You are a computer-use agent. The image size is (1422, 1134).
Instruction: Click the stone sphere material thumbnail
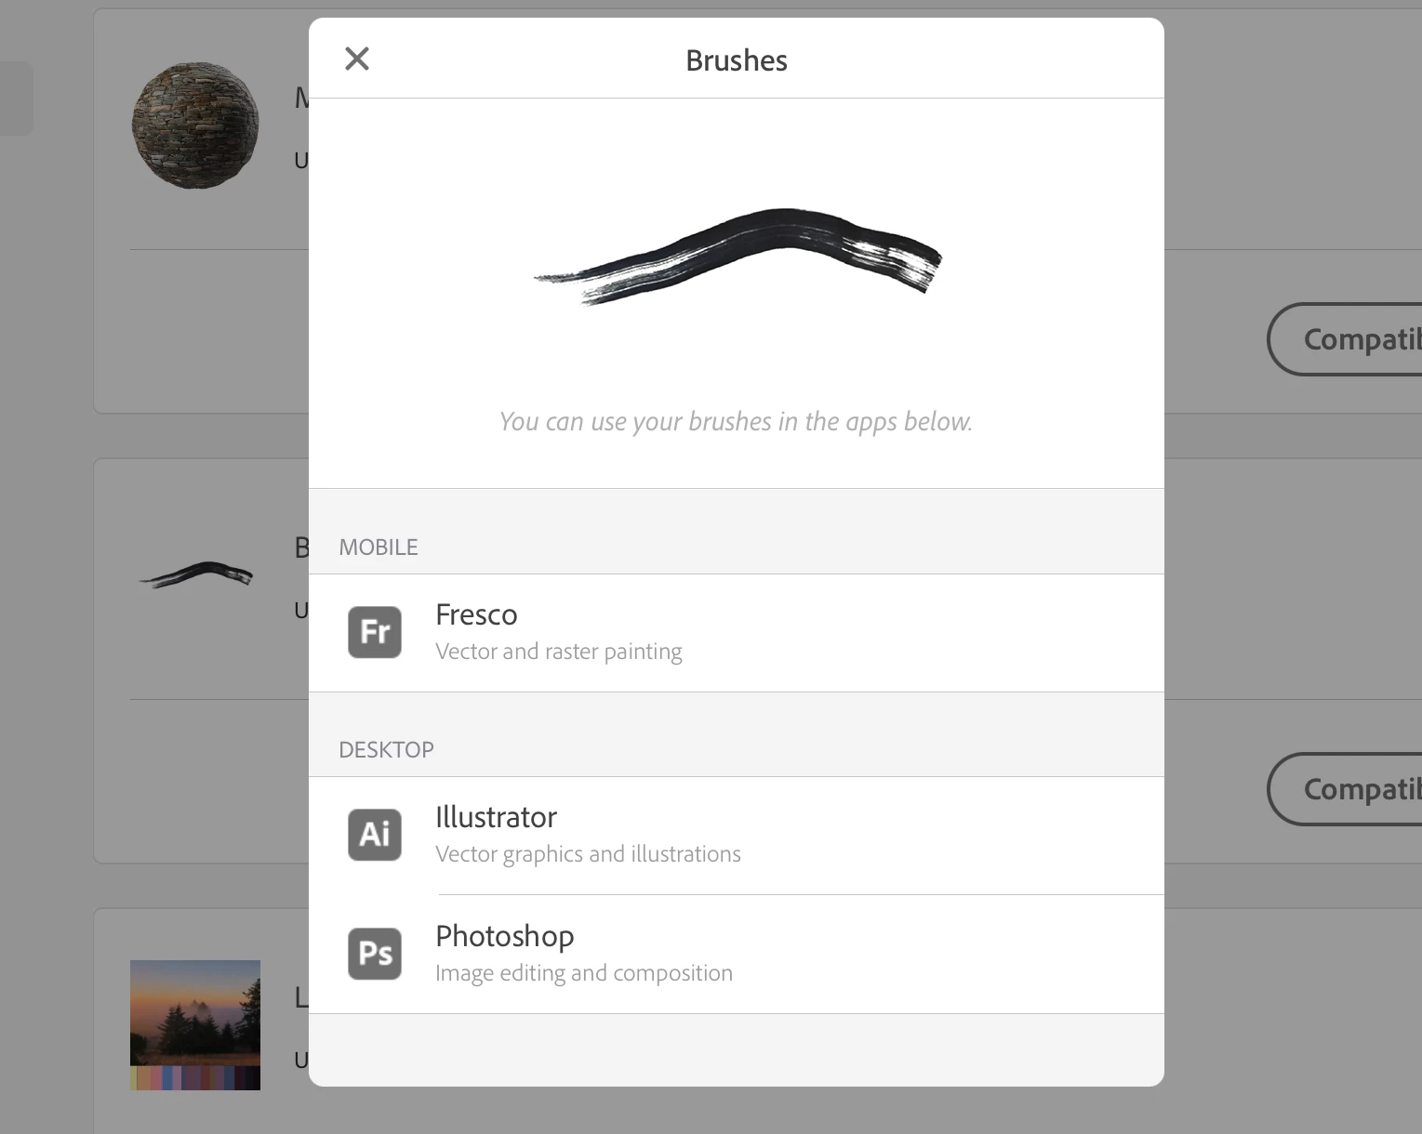(195, 125)
